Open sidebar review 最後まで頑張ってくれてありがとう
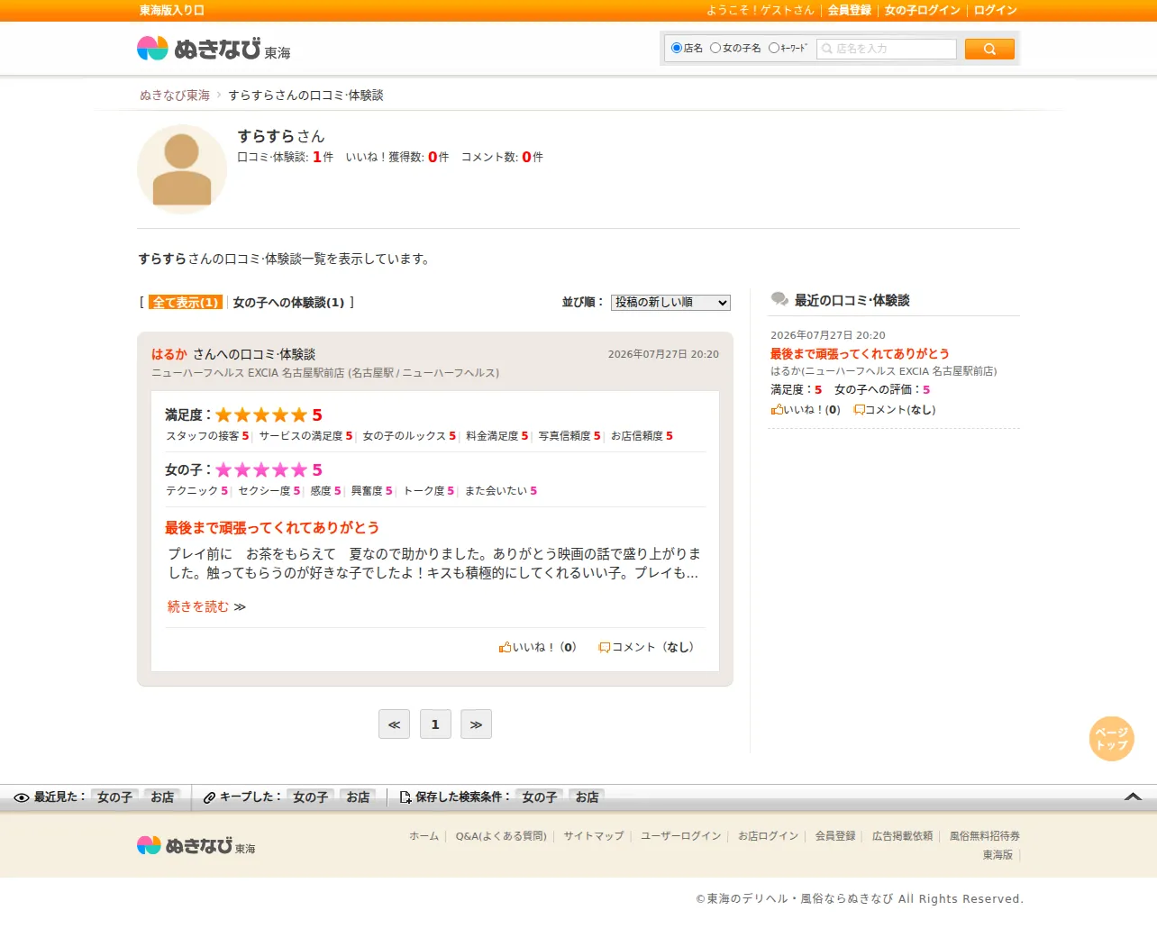Viewport: 1157px width, 947px height. 860,353
